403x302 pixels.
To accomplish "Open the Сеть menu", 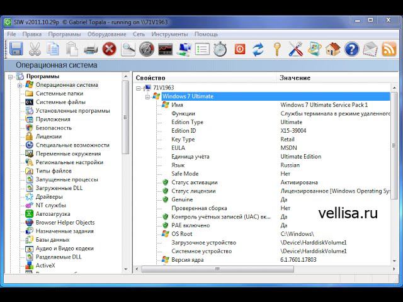I will point(139,34).
